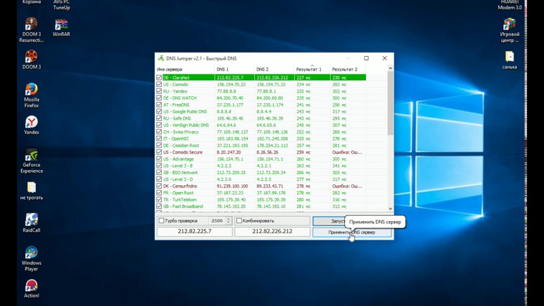Select the DOOM 3 desktop shortcut
The width and height of the screenshot is (544, 306).
pyautogui.click(x=31, y=59)
